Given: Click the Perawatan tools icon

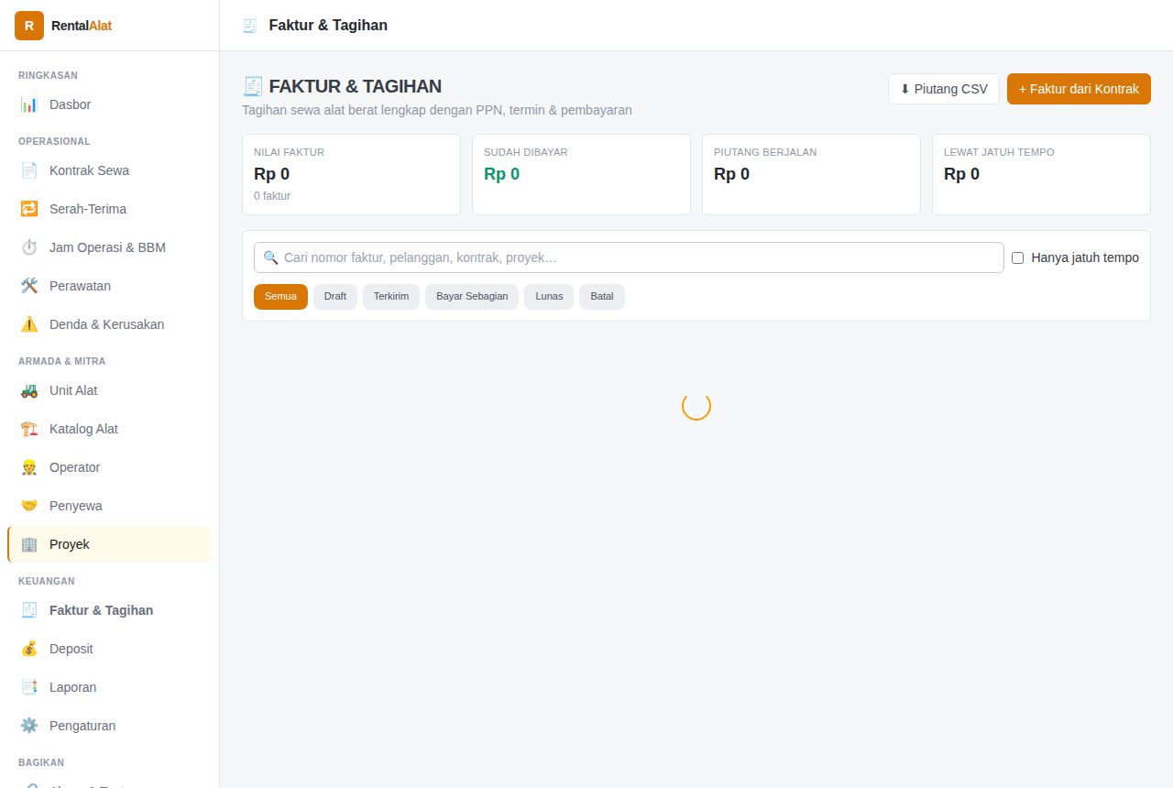Looking at the screenshot, I should click(29, 286).
